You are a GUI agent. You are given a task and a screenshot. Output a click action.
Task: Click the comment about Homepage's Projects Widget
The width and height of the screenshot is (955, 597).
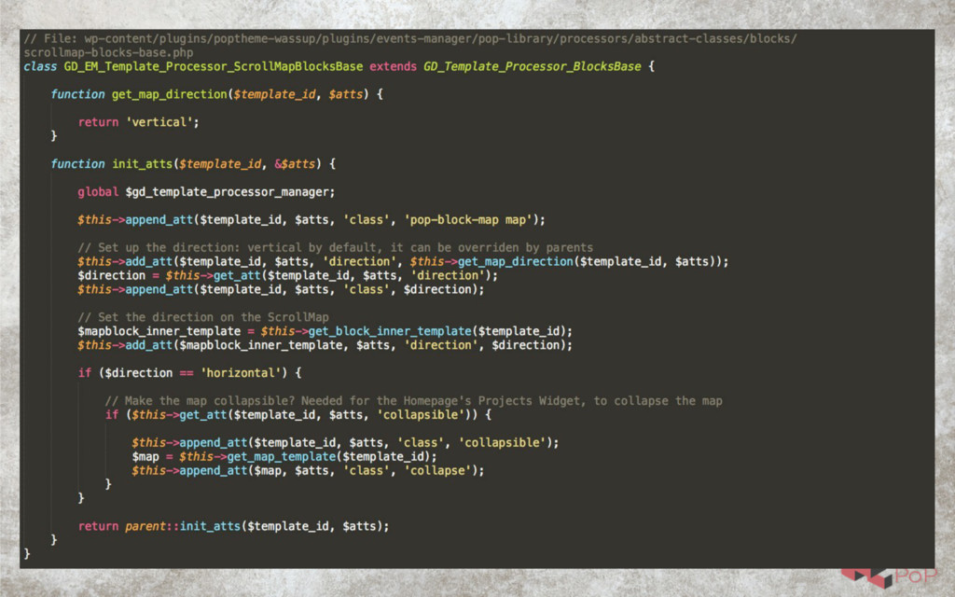[413, 401]
